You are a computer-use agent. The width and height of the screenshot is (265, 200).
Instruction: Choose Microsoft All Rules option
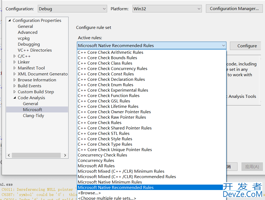point(151,166)
